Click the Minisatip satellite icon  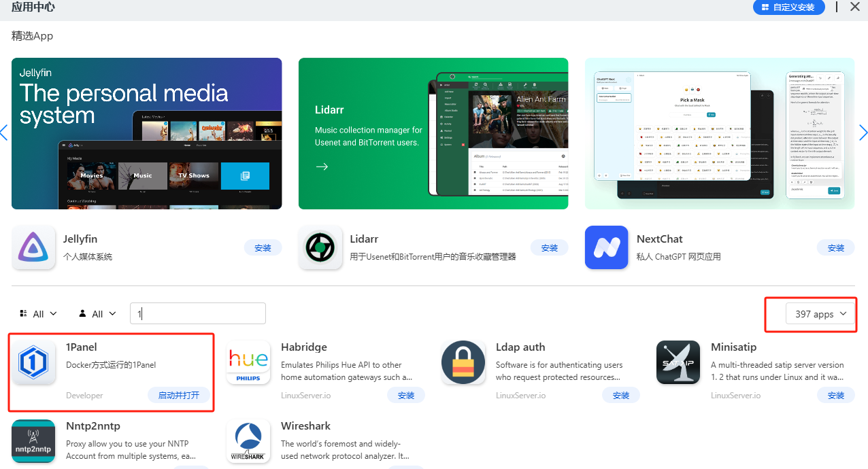point(678,363)
